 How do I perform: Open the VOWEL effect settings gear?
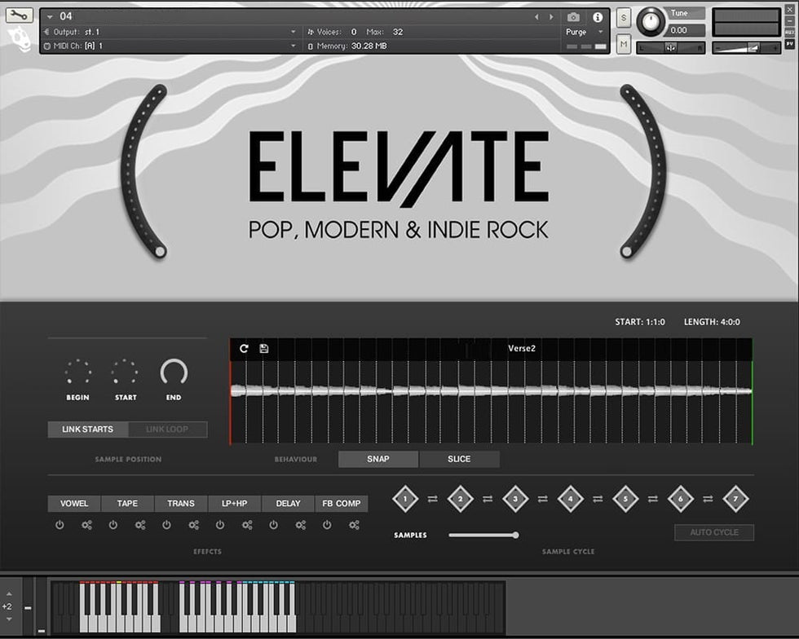coord(86,525)
